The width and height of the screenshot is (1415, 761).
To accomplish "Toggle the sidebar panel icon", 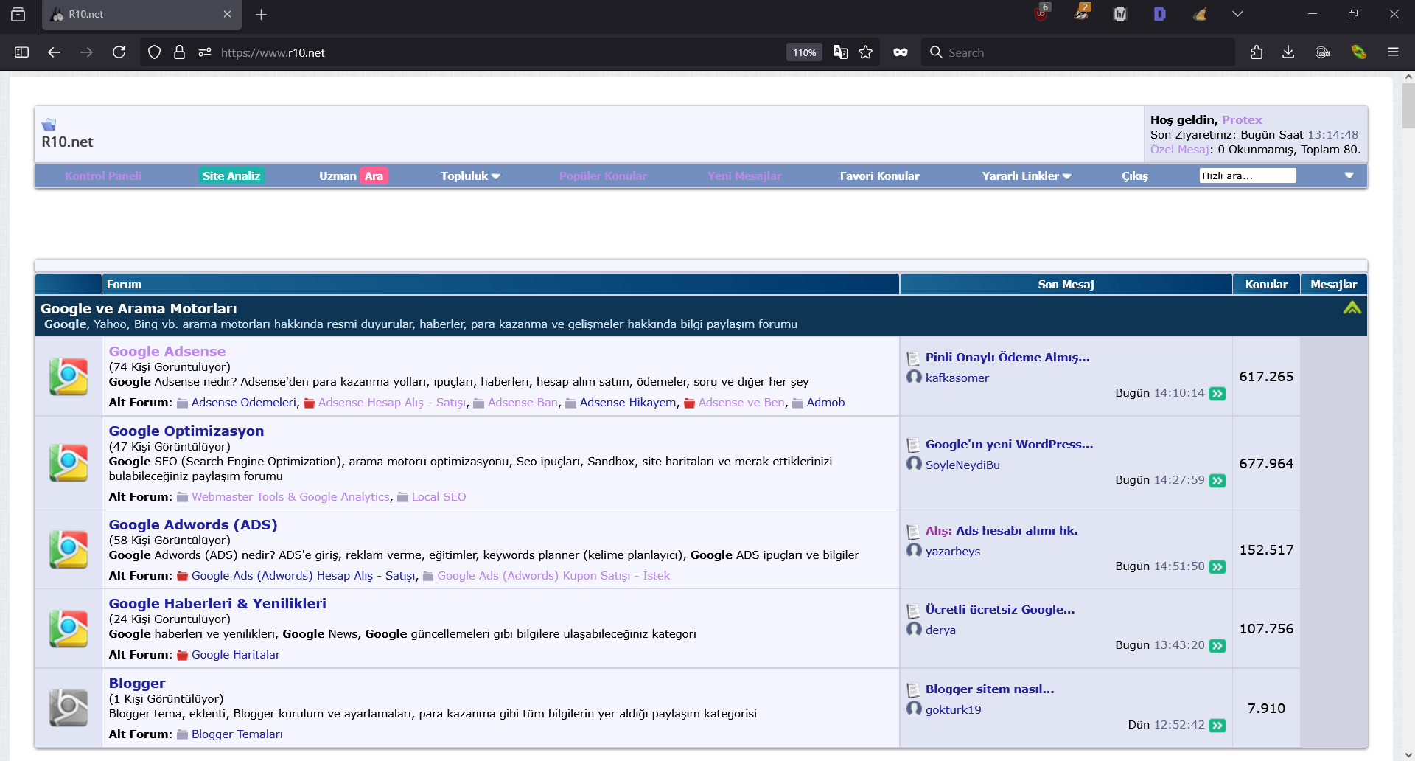I will (21, 52).
